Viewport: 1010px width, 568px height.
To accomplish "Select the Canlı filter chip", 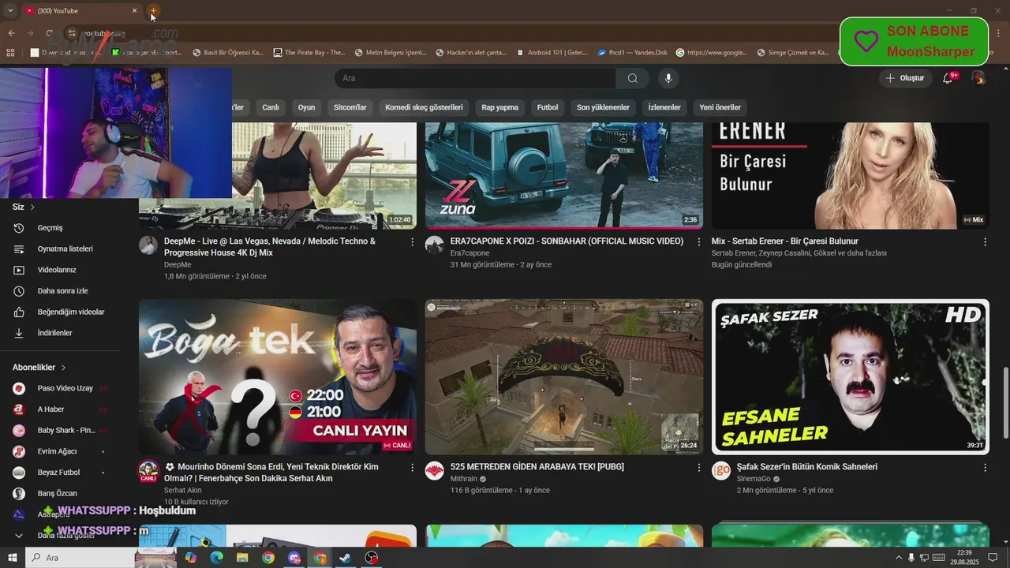I will tap(271, 107).
